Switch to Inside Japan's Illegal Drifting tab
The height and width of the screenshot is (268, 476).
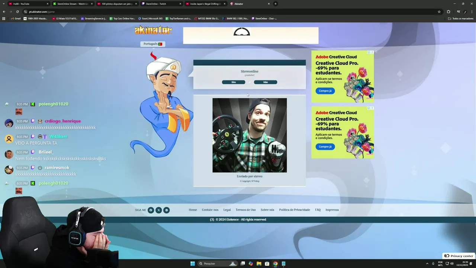(205, 4)
